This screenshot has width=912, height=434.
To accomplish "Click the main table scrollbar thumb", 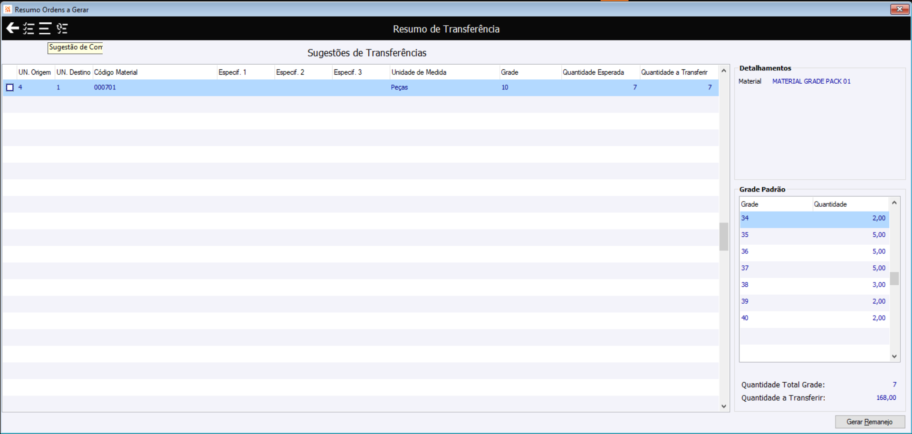I will click(x=724, y=236).
